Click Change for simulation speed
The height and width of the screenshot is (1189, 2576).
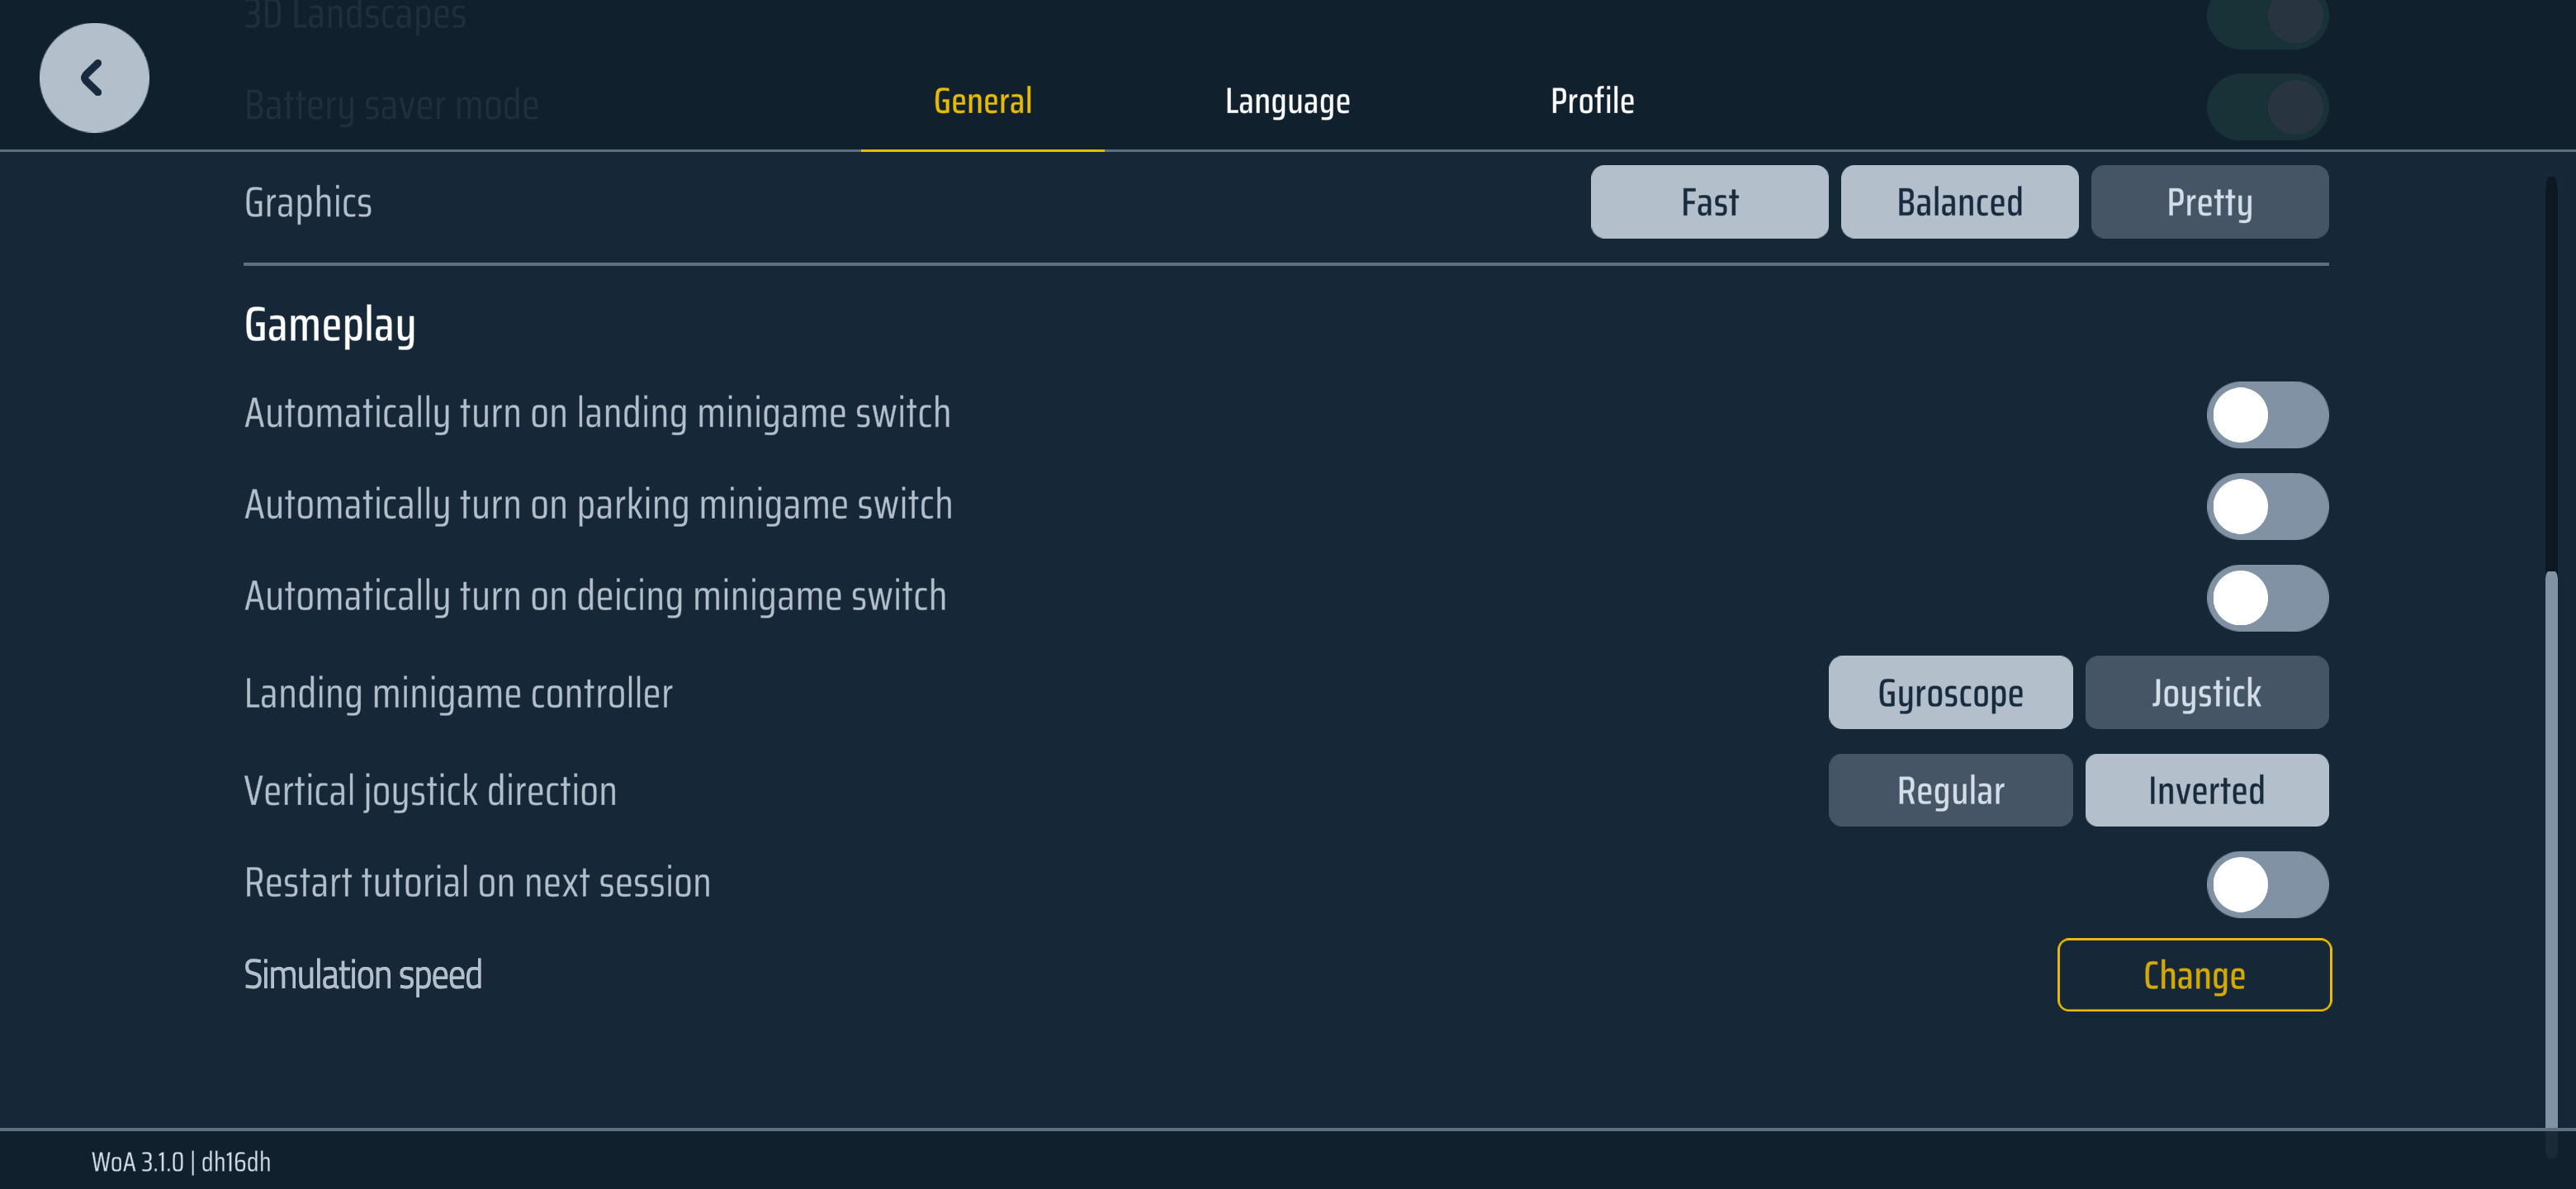coord(2194,975)
